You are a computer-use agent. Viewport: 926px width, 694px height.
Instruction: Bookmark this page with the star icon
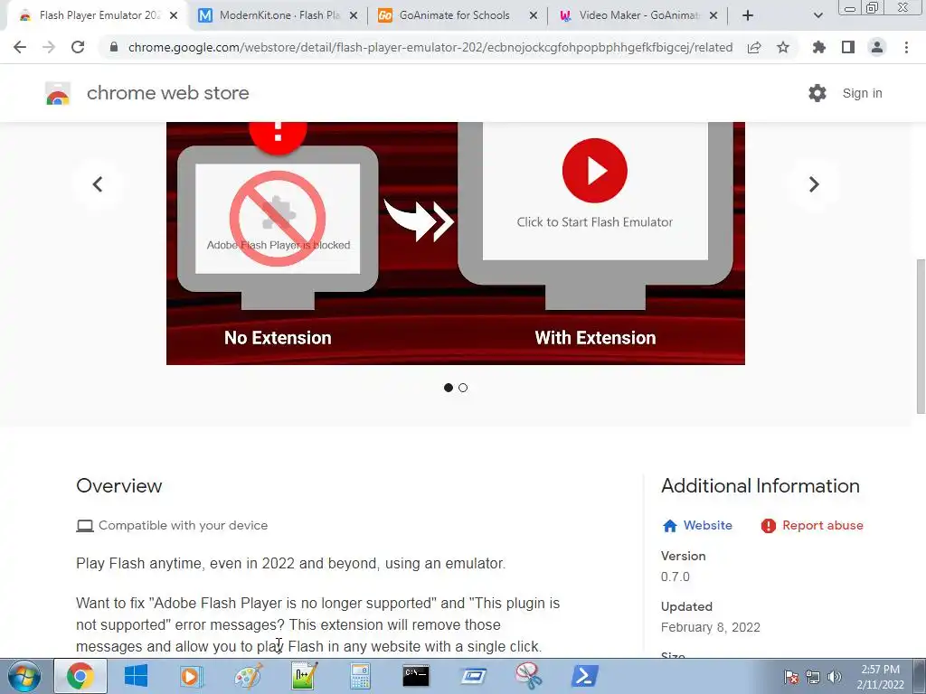pos(783,47)
